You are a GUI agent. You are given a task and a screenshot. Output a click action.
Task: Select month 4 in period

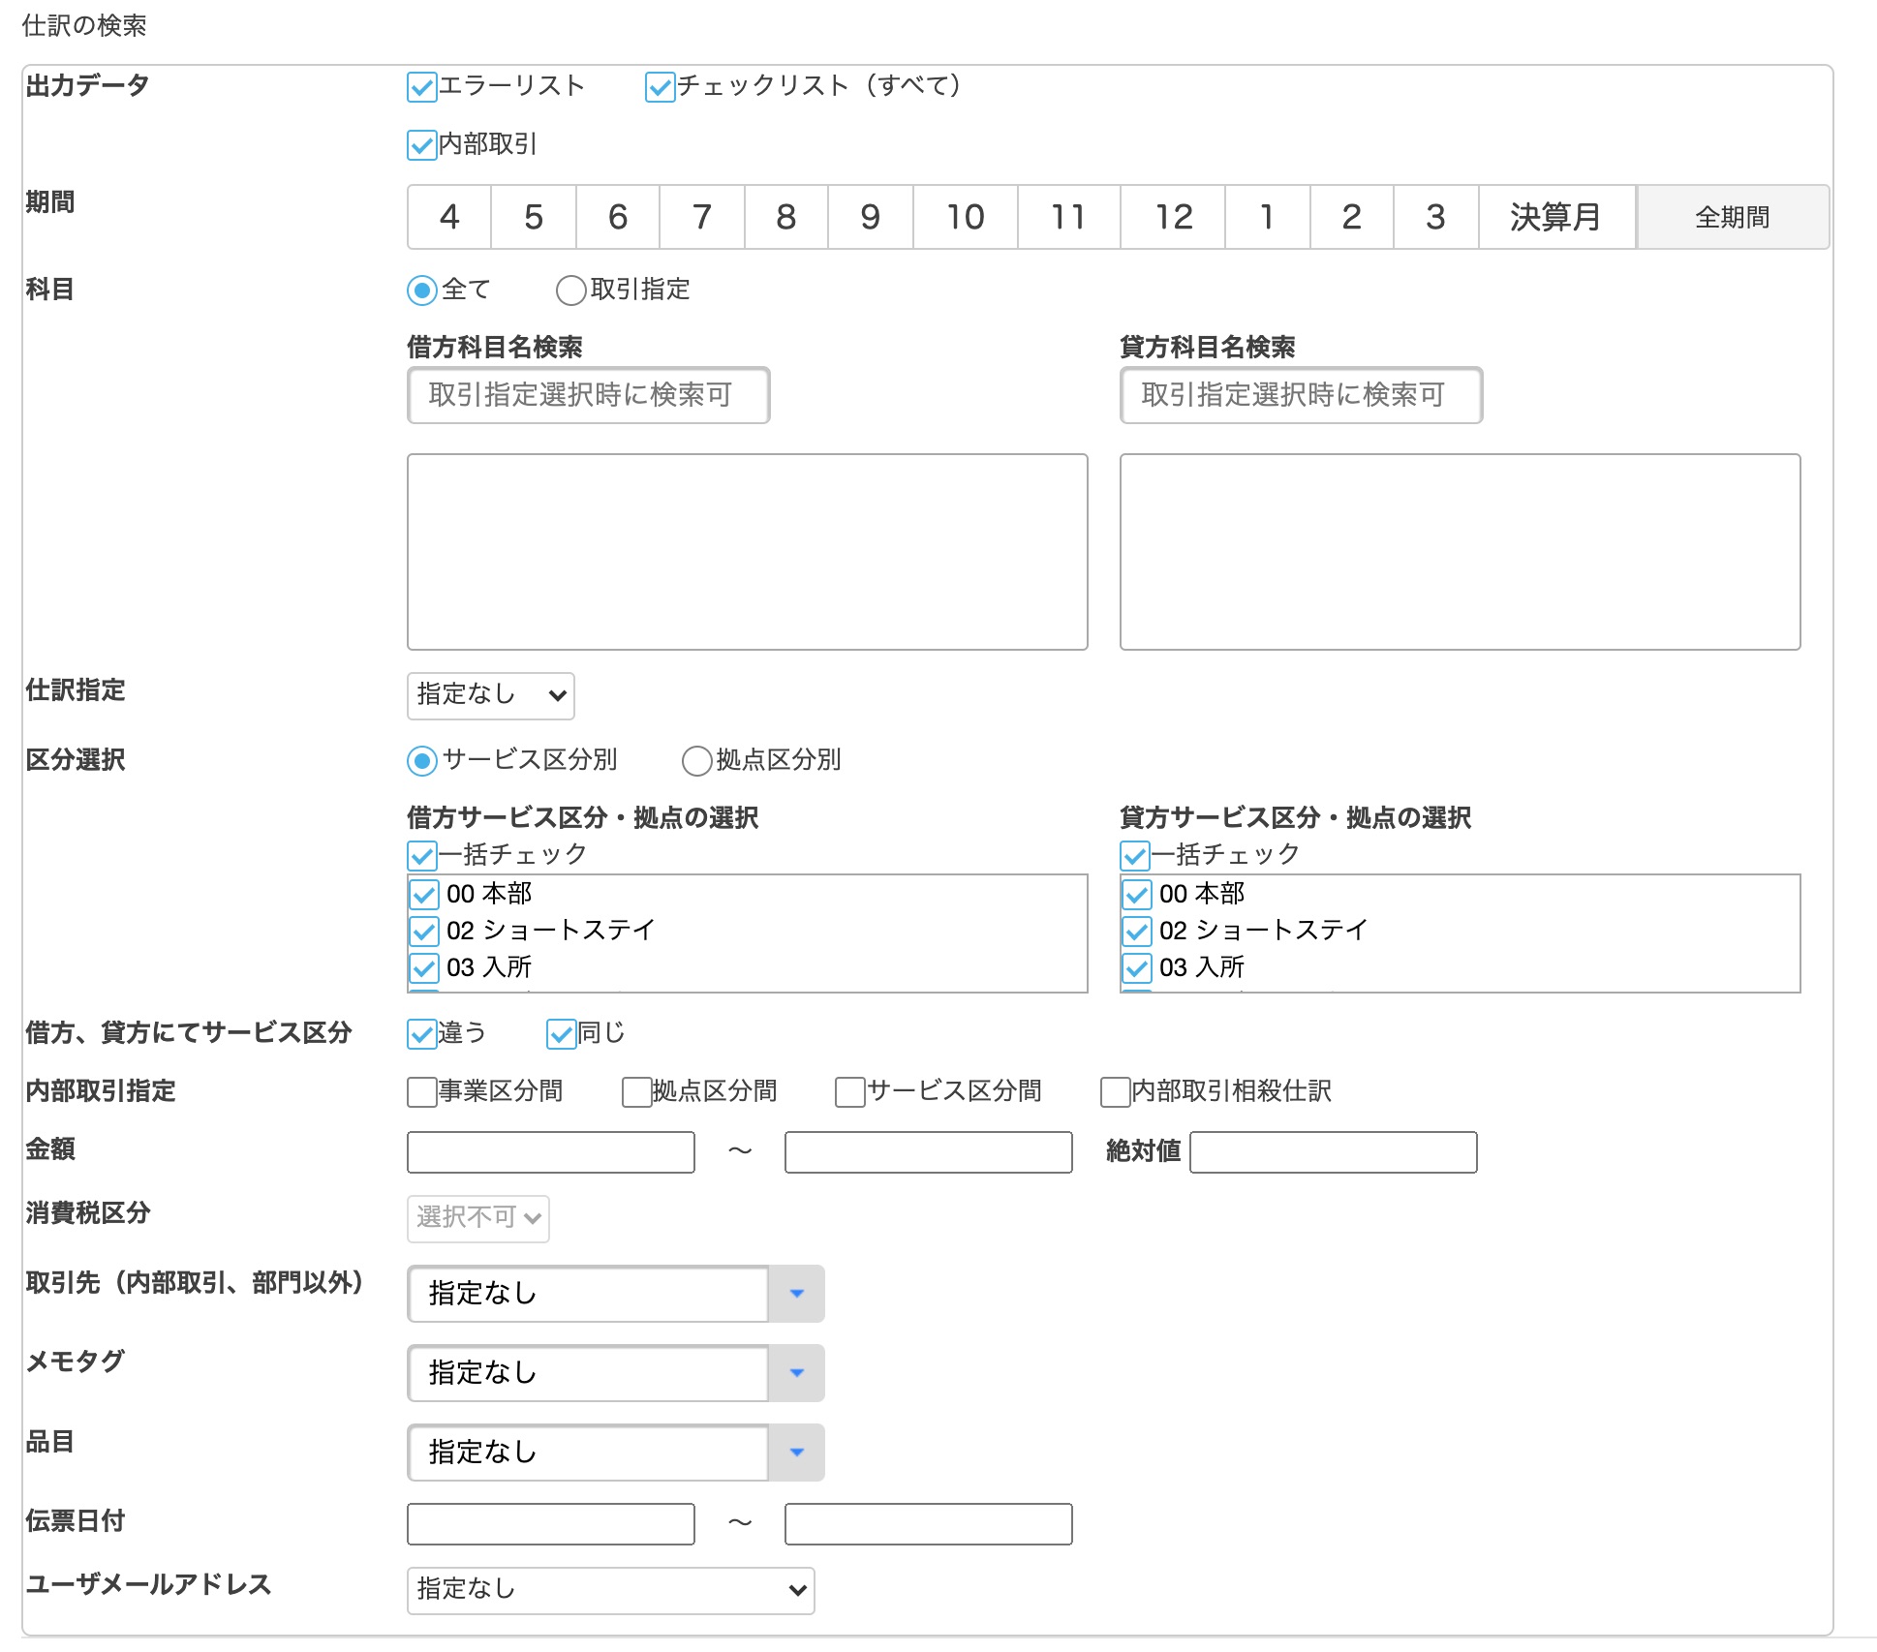pyautogui.click(x=449, y=217)
